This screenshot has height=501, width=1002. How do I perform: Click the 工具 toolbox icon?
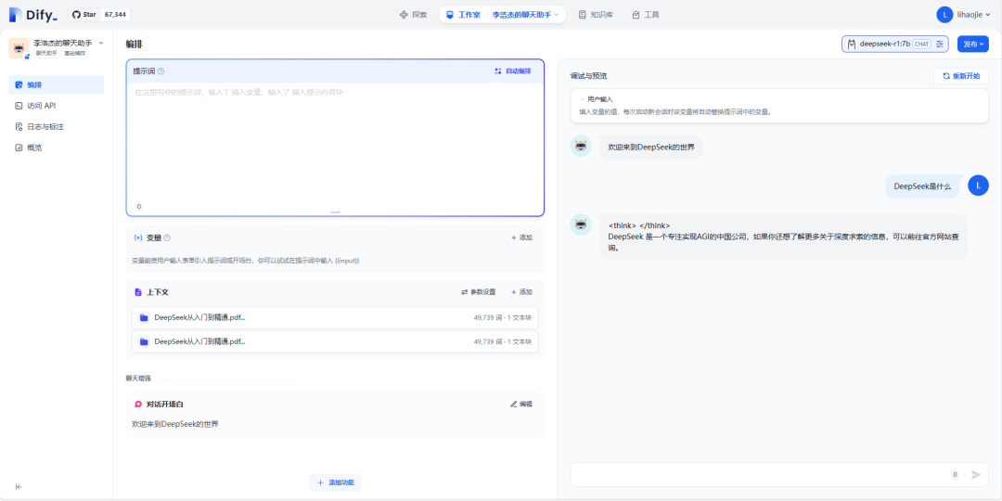tap(636, 15)
